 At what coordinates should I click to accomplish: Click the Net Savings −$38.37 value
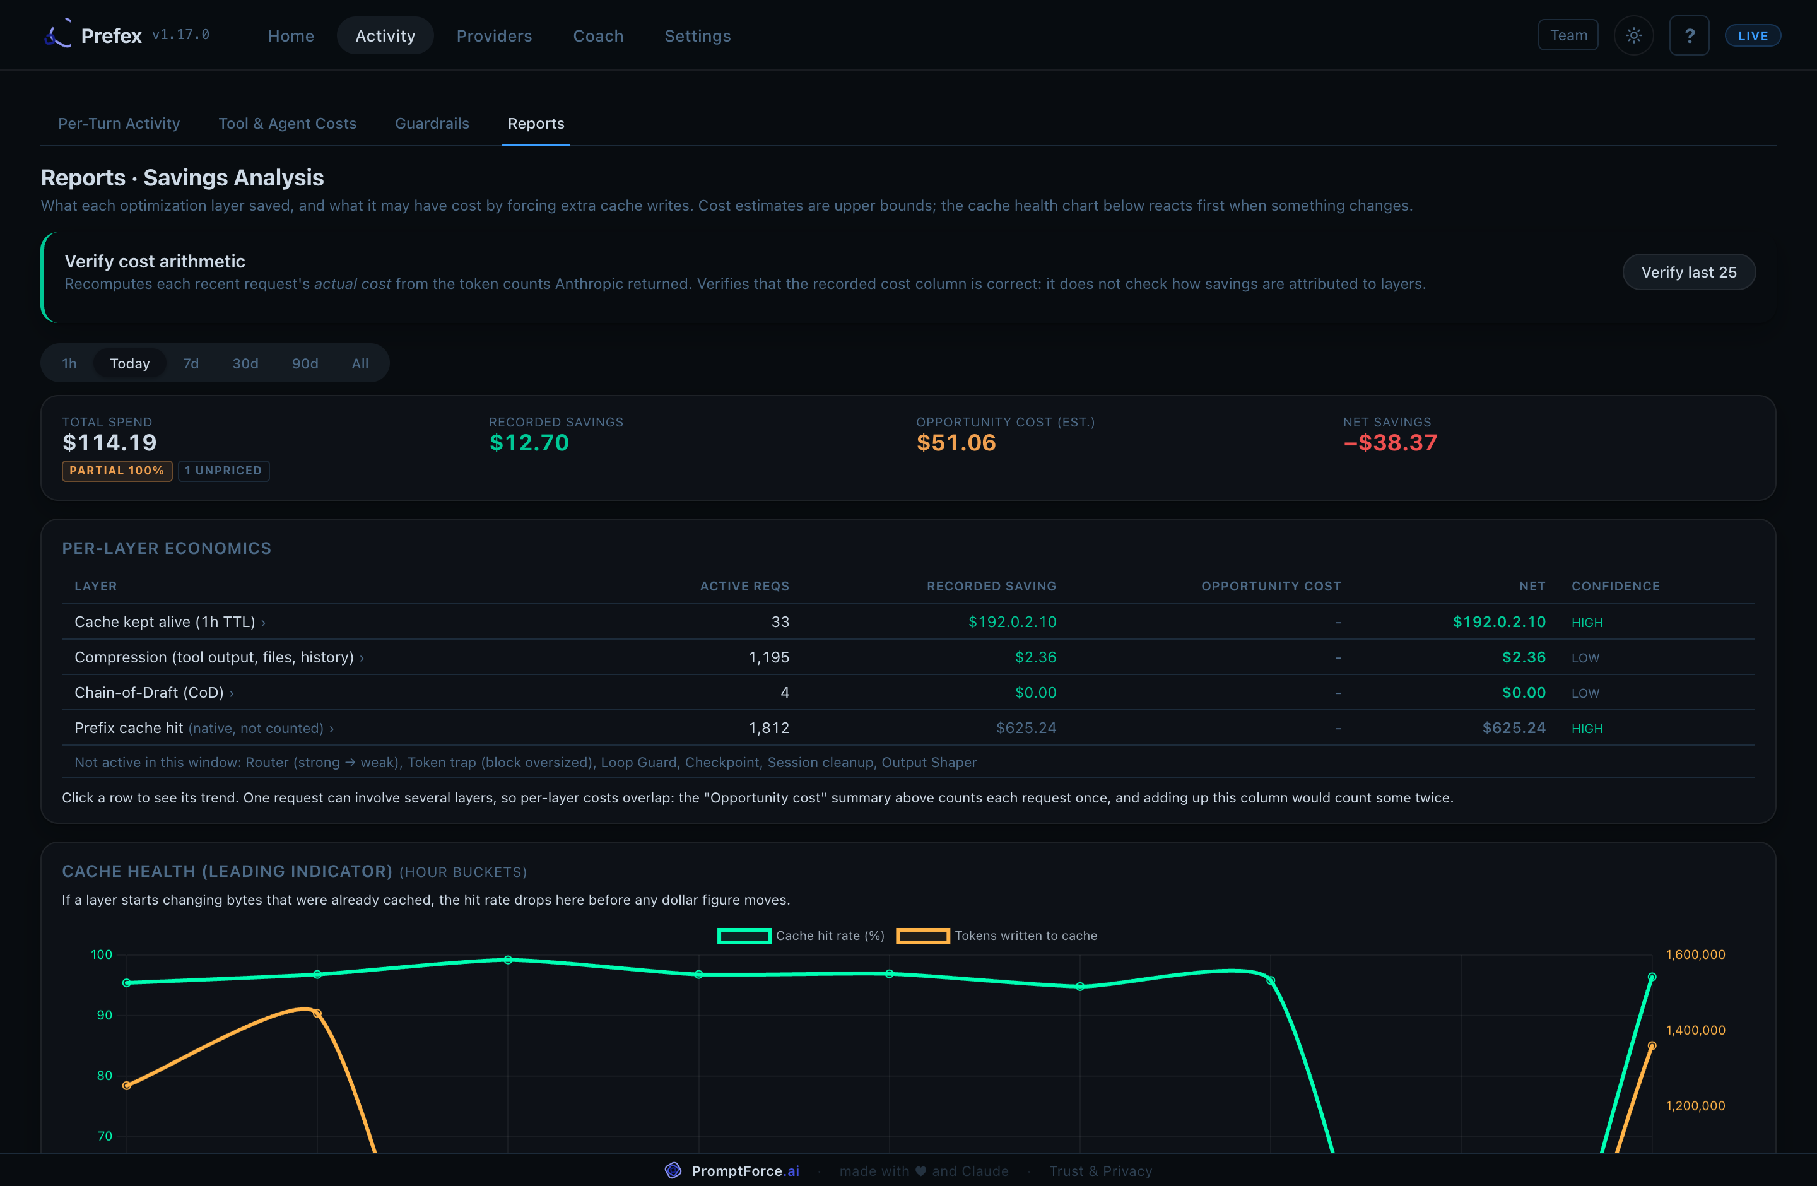click(1391, 443)
